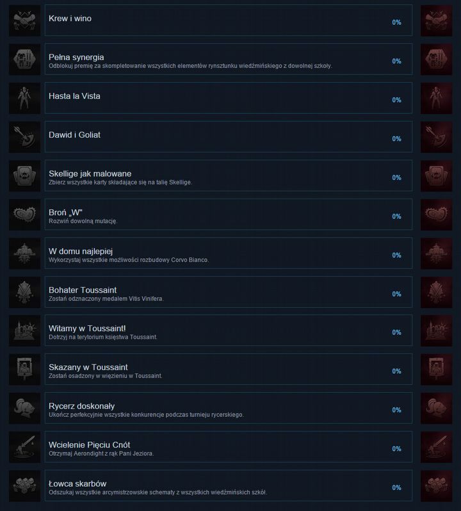Select the grey Dawid i Goliat crossbow icon
Viewport: 461px width, 511px height.
pyautogui.click(x=25, y=136)
